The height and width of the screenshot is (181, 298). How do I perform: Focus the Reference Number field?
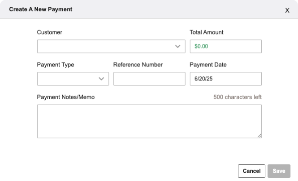coord(149,79)
